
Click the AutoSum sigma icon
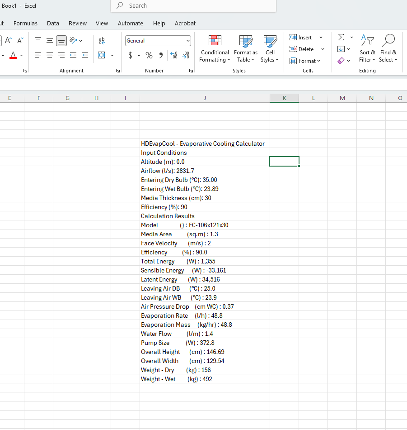(341, 37)
